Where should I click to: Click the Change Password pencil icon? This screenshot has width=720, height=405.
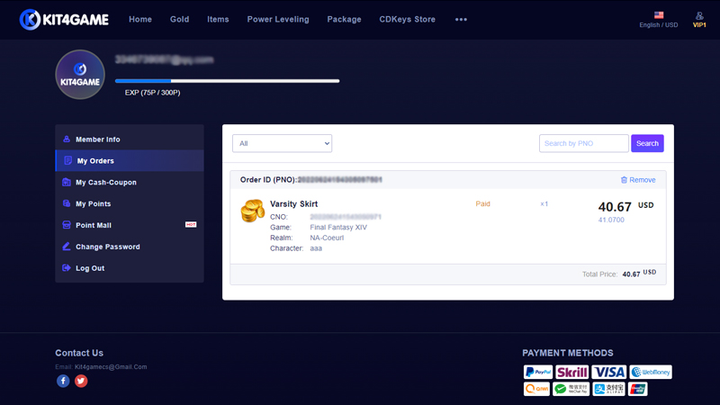(67, 246)
